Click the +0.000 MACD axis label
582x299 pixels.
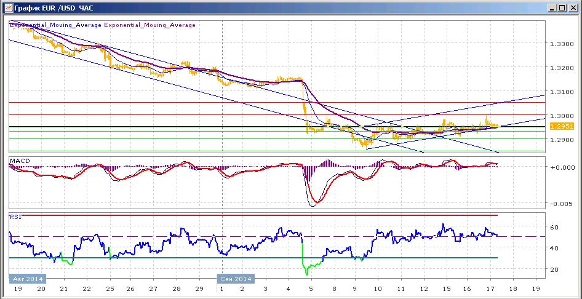[x=562, y=167]
